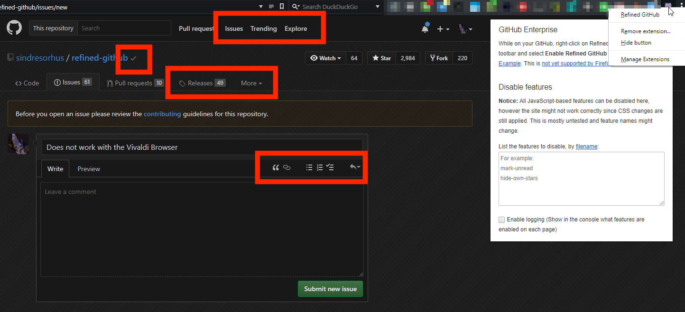Add a bulleted list
Viewport: 685px width, 312px height.
[x=309, y=167]
